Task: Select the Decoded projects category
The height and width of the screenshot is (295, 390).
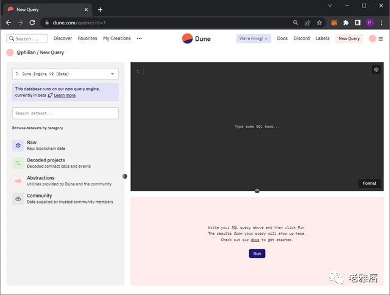Action: click(65, 163)
